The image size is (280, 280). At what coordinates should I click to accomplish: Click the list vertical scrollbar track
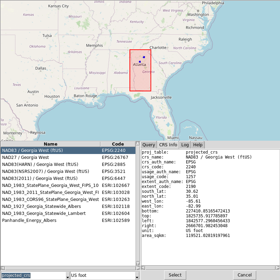(x=138, y=204)
